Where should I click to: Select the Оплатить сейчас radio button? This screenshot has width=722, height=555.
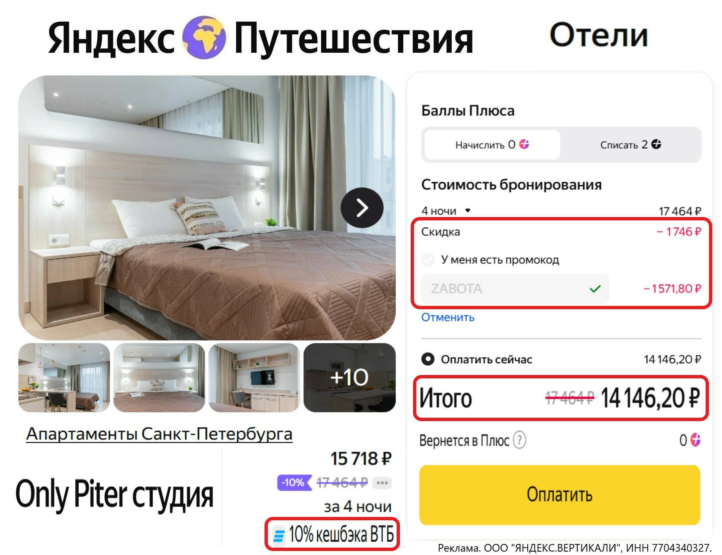click(x=428, y=359)
